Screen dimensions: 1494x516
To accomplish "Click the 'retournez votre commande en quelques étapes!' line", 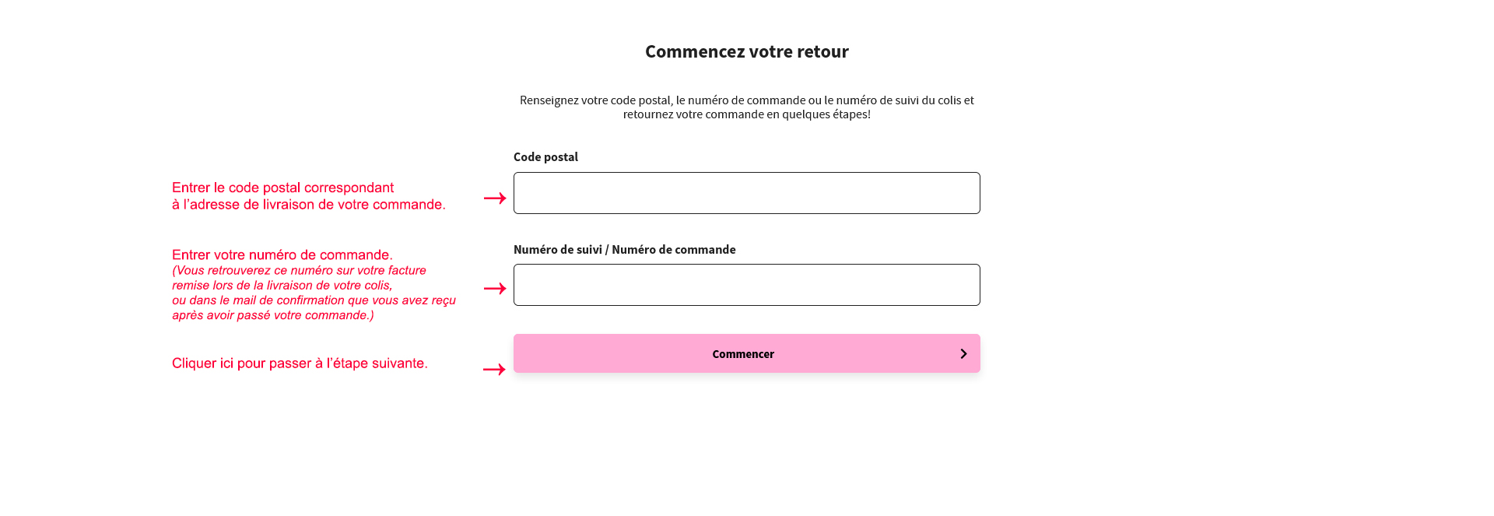I will coord(747,114).
